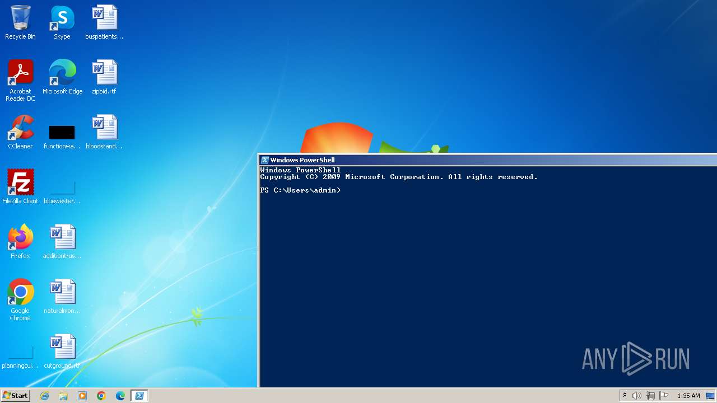This screenshot has width=717, height=403.
Task: Open Windows Media Player from taskbar
Action: pyautogui.click(x=82, y=396)
